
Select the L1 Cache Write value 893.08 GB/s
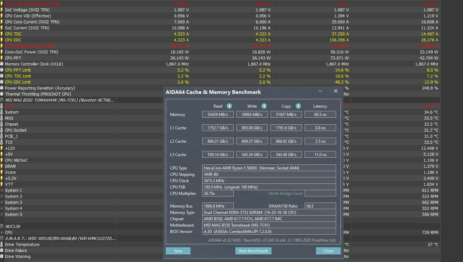pos(252,128)
